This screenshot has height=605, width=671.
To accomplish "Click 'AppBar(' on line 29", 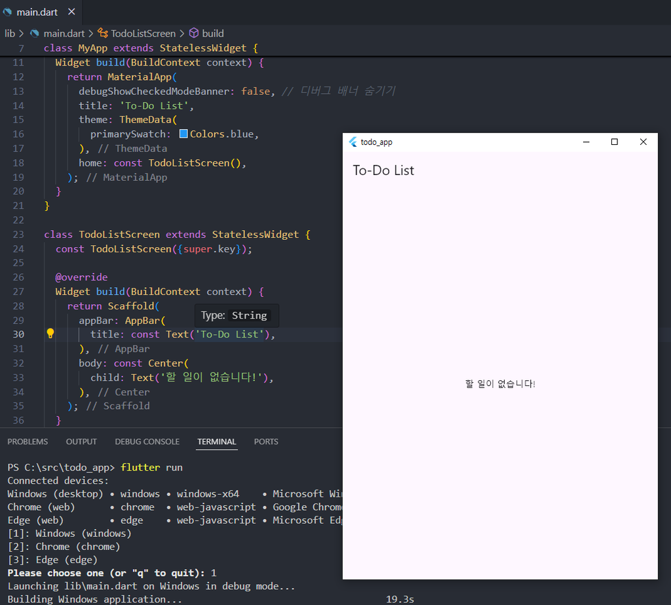I will [145, 321].
